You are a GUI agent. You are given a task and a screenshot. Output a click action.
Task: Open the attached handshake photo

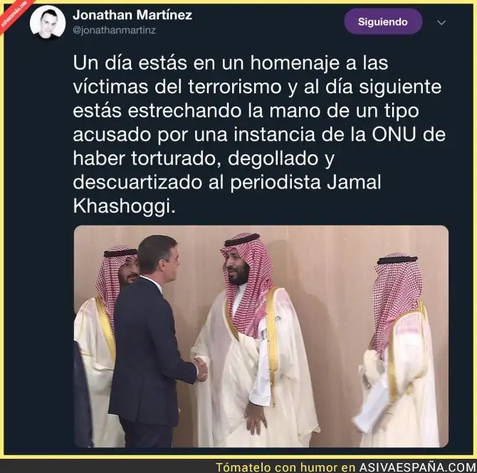tap(261, 336)
